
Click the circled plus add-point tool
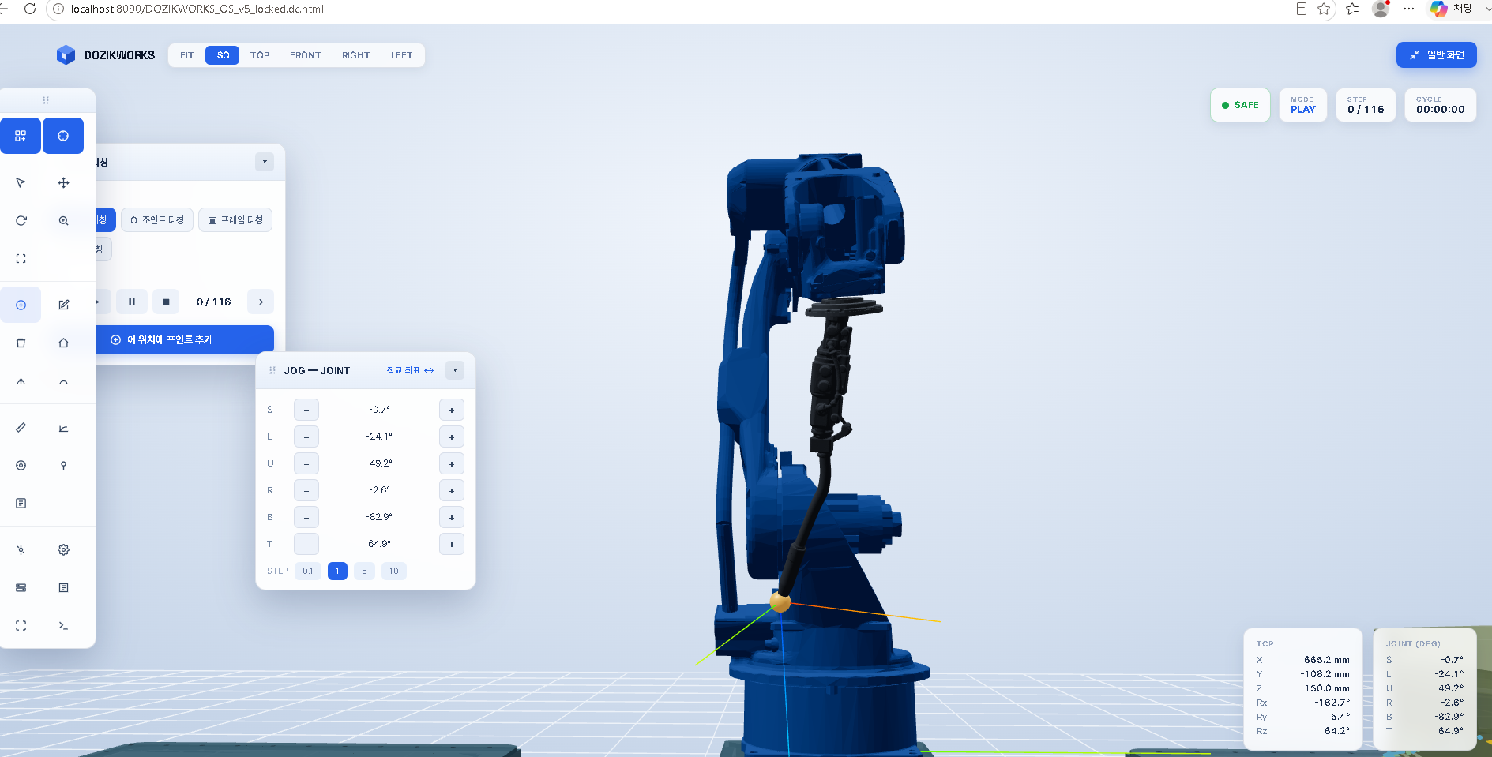pyautogui.click(x=21, y=305)
